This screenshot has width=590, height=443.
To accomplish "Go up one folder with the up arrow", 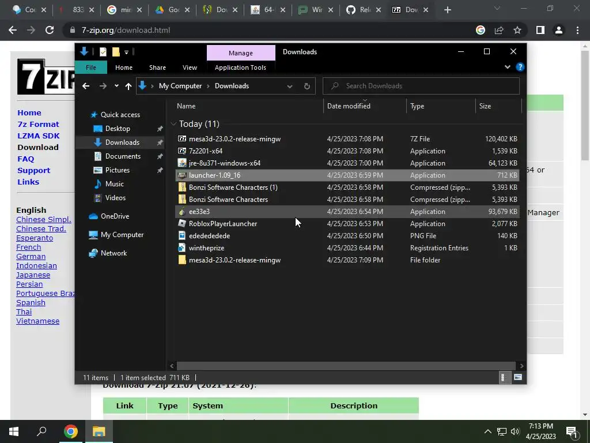I will (128, 86).
